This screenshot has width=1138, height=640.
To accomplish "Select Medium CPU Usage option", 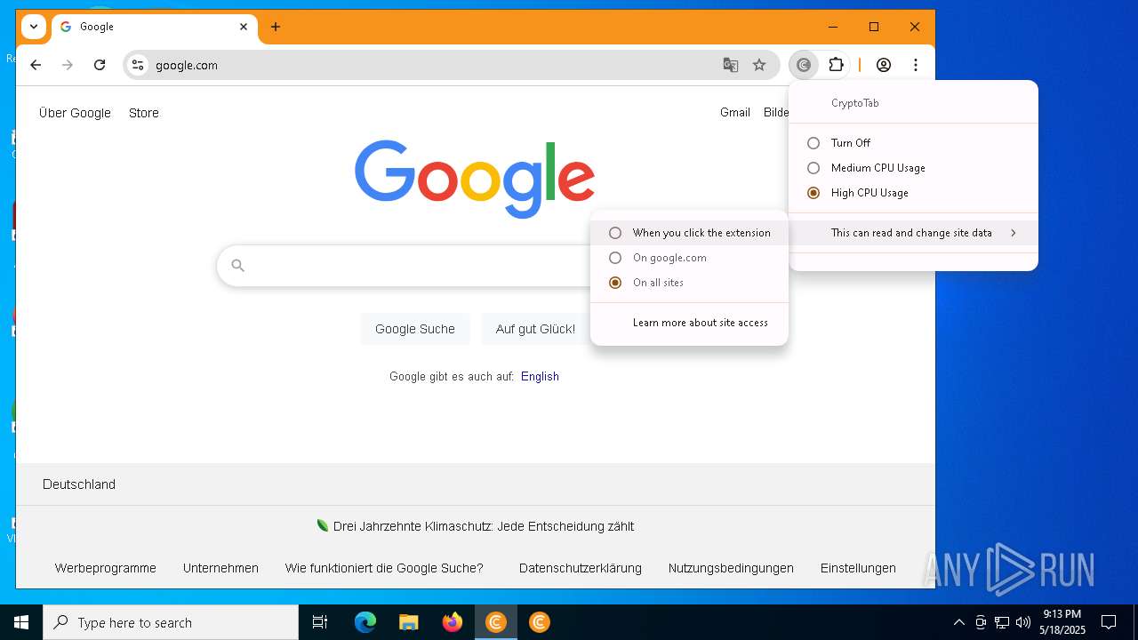I will (x=913, y=168).
